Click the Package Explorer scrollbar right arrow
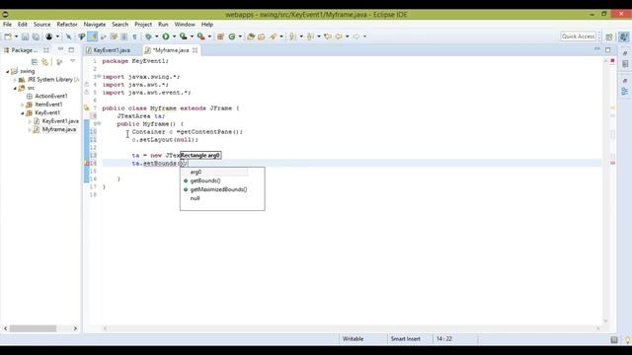The width and height of the screenshot is (632, 355). [x=75, y=328]
